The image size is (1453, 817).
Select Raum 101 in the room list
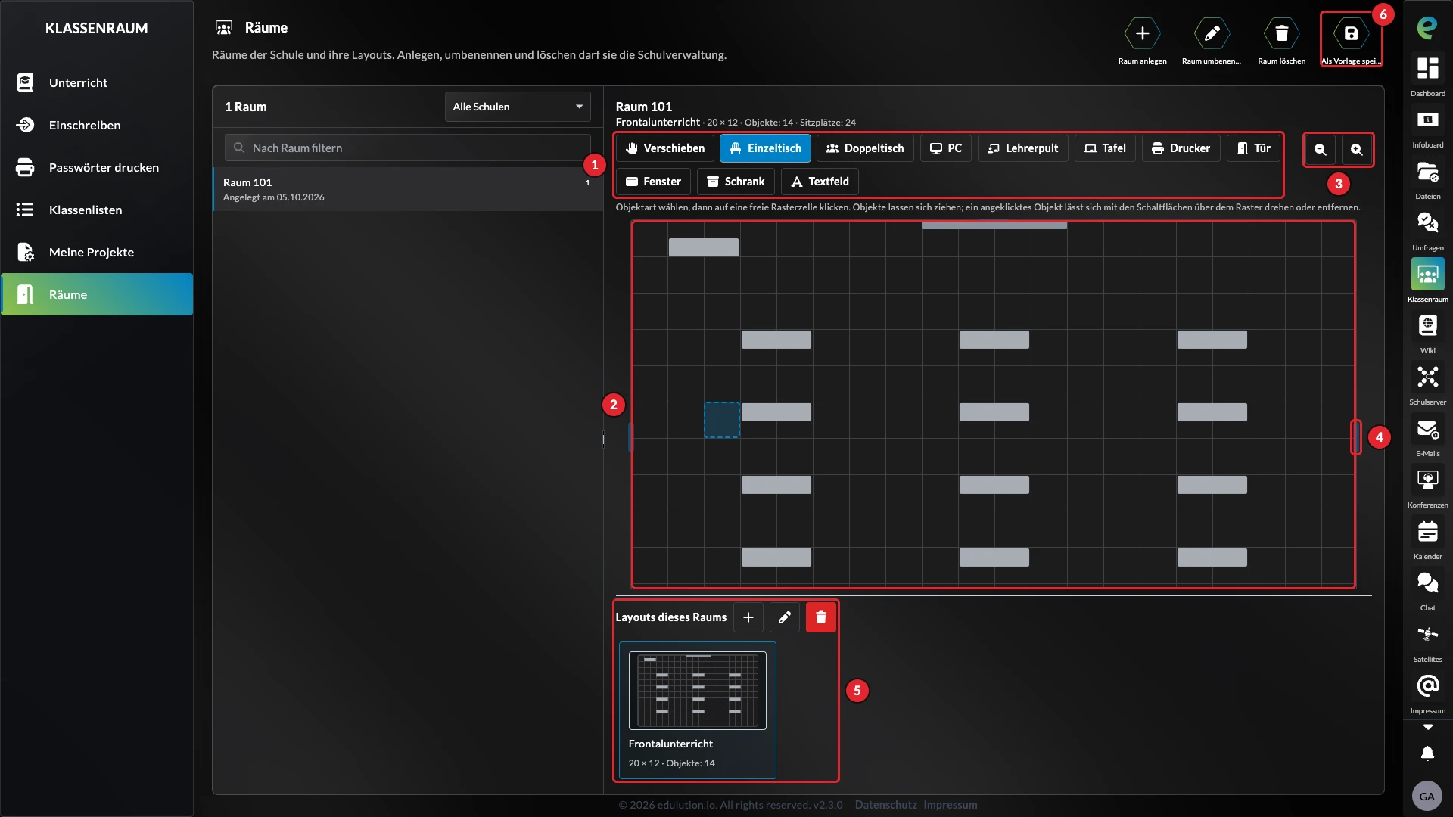pos(408,189)
